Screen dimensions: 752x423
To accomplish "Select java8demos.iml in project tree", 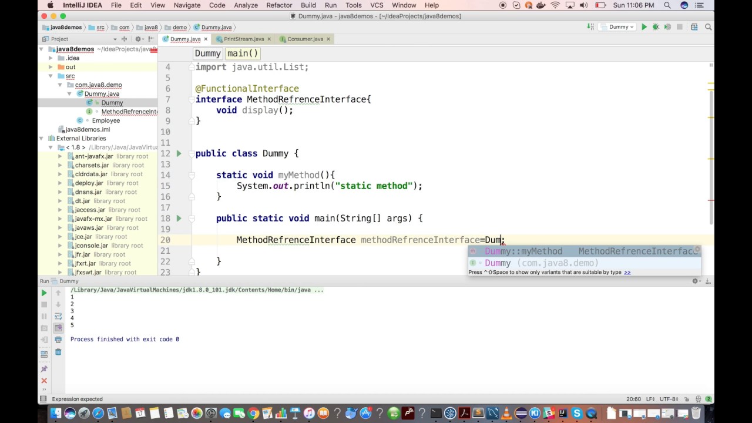I will (88, 129).
